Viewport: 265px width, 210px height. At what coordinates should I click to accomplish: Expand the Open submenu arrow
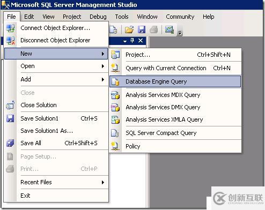pos(103,66)
